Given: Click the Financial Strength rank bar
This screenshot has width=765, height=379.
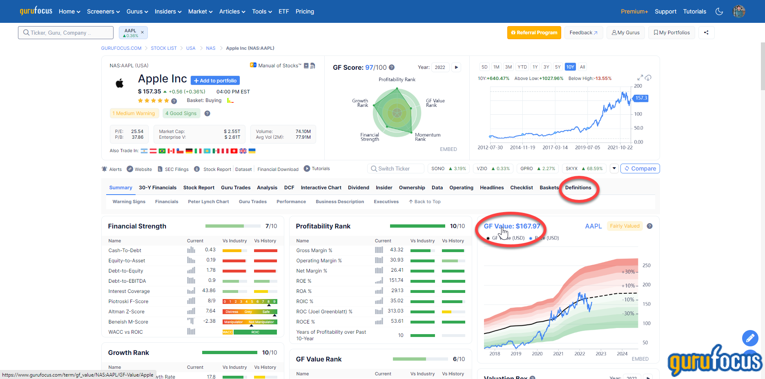Looking at the screenshot, I should point(233,226).
